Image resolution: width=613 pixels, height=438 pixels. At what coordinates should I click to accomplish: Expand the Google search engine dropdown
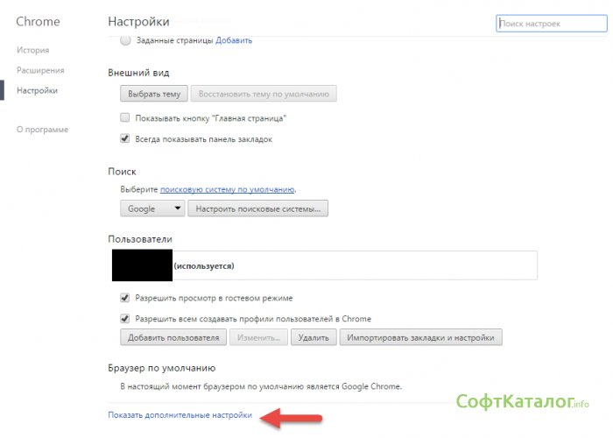point(151,209)
